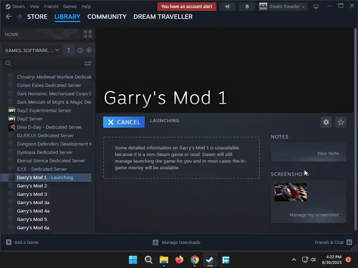Launch Firefox from taskbar
358x268 pixels.
tap(179, 260)
